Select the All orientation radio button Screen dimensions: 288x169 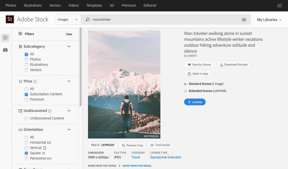pyautogui.click(x=26, y=138)
